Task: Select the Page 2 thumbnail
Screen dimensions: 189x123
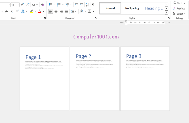Action: click(x=95, y=79)
